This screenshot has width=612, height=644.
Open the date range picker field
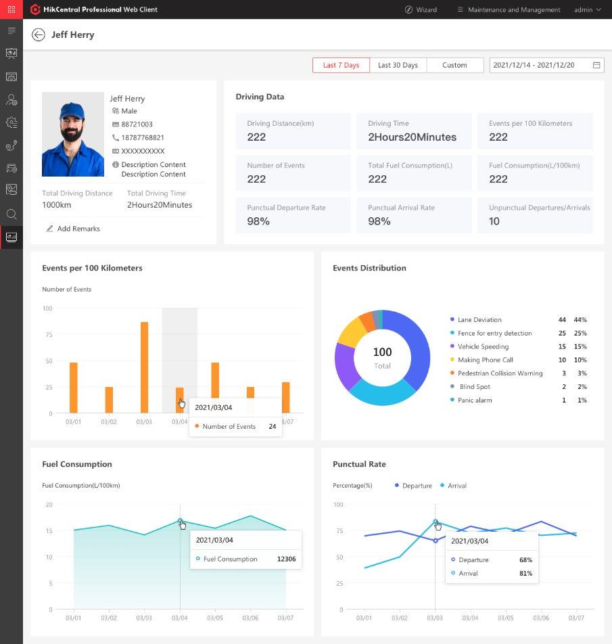(x=546, y=65)
